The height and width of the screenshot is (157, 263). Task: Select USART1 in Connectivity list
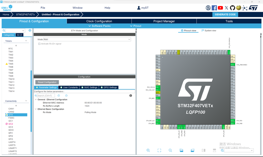click(x=13, y=148)
